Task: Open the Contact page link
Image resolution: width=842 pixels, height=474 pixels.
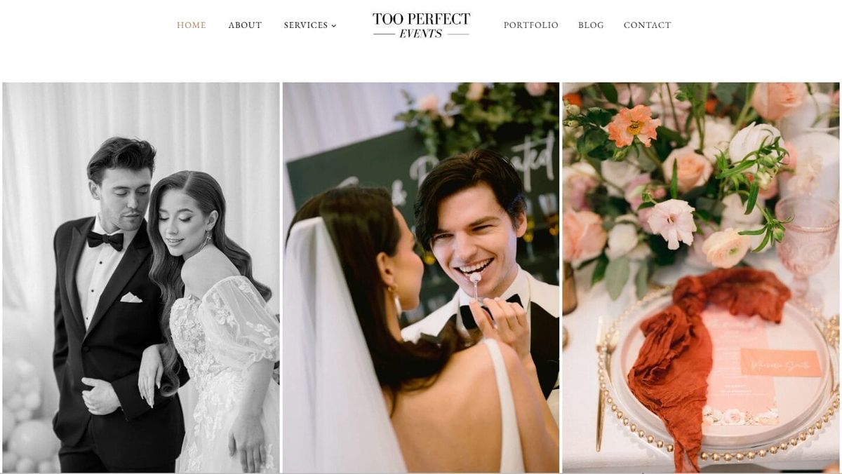Action: (648, 25)
